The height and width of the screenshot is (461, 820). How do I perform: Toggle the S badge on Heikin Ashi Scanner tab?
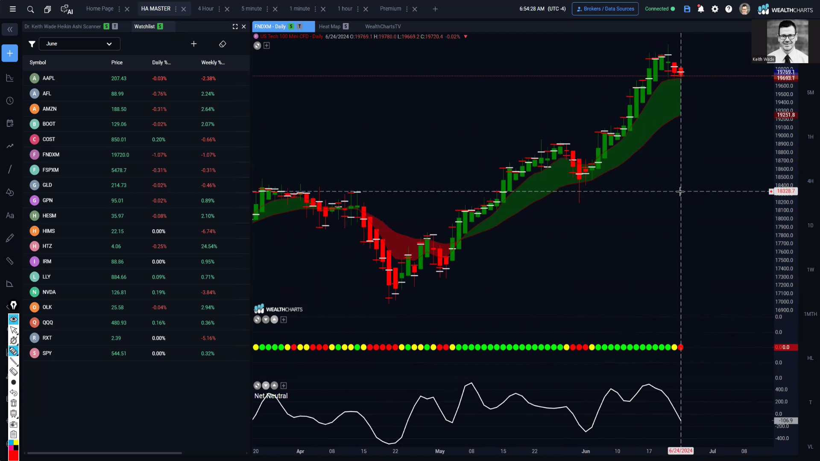pyautogui.click(x=106, y=26)
